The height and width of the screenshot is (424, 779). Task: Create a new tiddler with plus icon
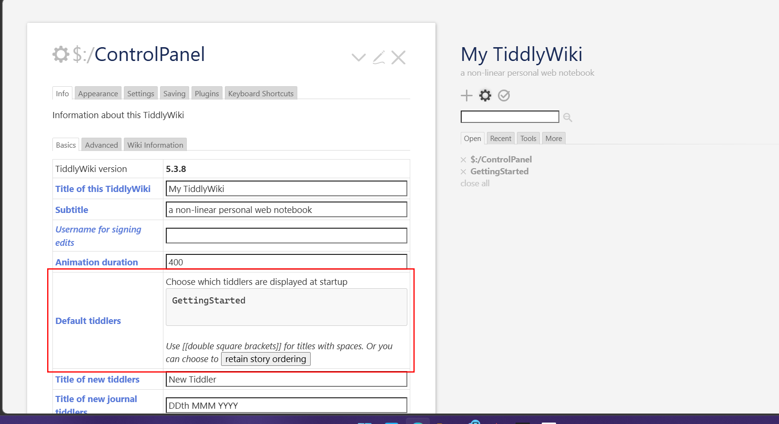(x=466, y=96)
